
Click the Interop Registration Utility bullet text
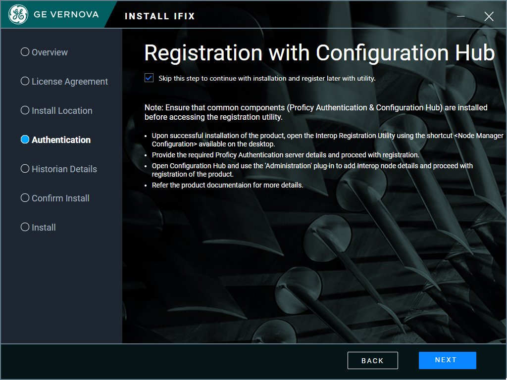328,140
